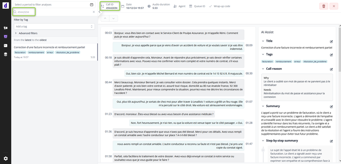Click the edit icon next to Title
The image size is (341, 164).
(x=331, y=41)
